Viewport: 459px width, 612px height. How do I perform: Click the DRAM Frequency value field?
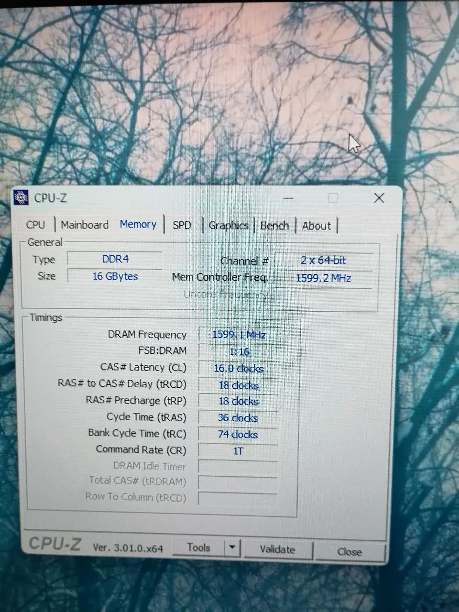point(238,335)
